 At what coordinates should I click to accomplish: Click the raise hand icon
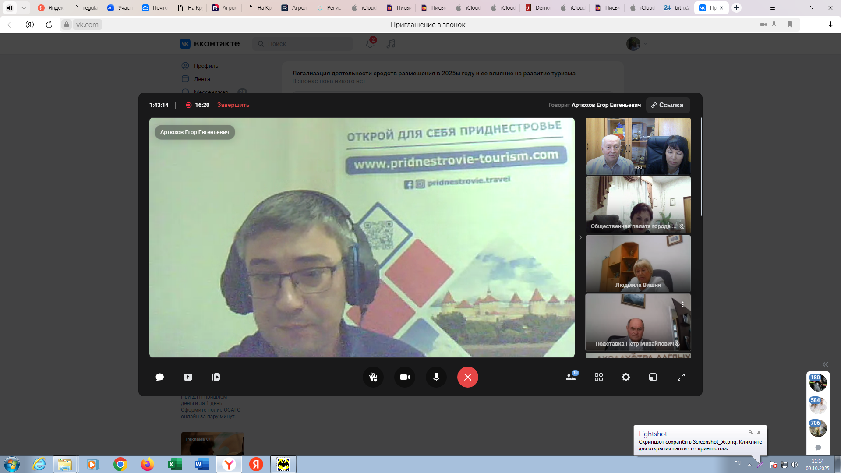[x=373, y=377]
